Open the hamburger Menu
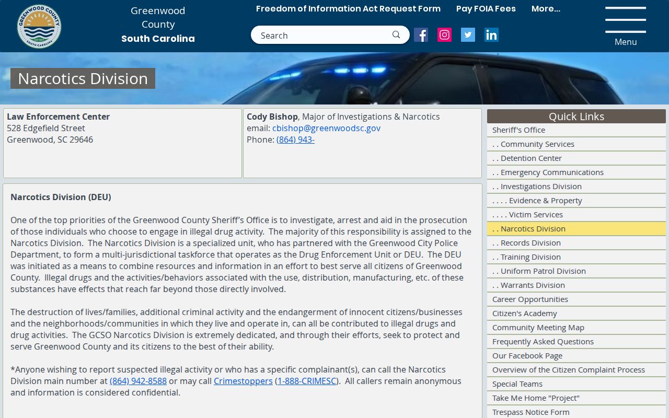The width and height of the screenshot is (669, 418). [x=626, y=26]
